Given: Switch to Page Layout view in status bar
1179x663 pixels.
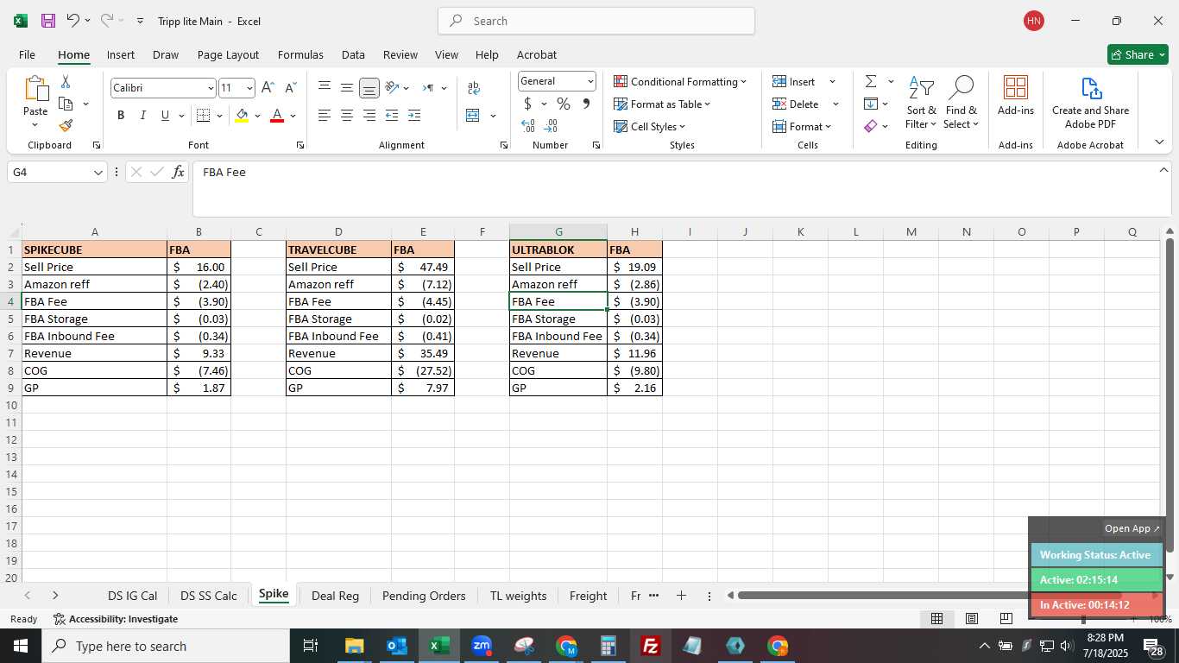Looking at the screenshot, I should tap(971, 618).
